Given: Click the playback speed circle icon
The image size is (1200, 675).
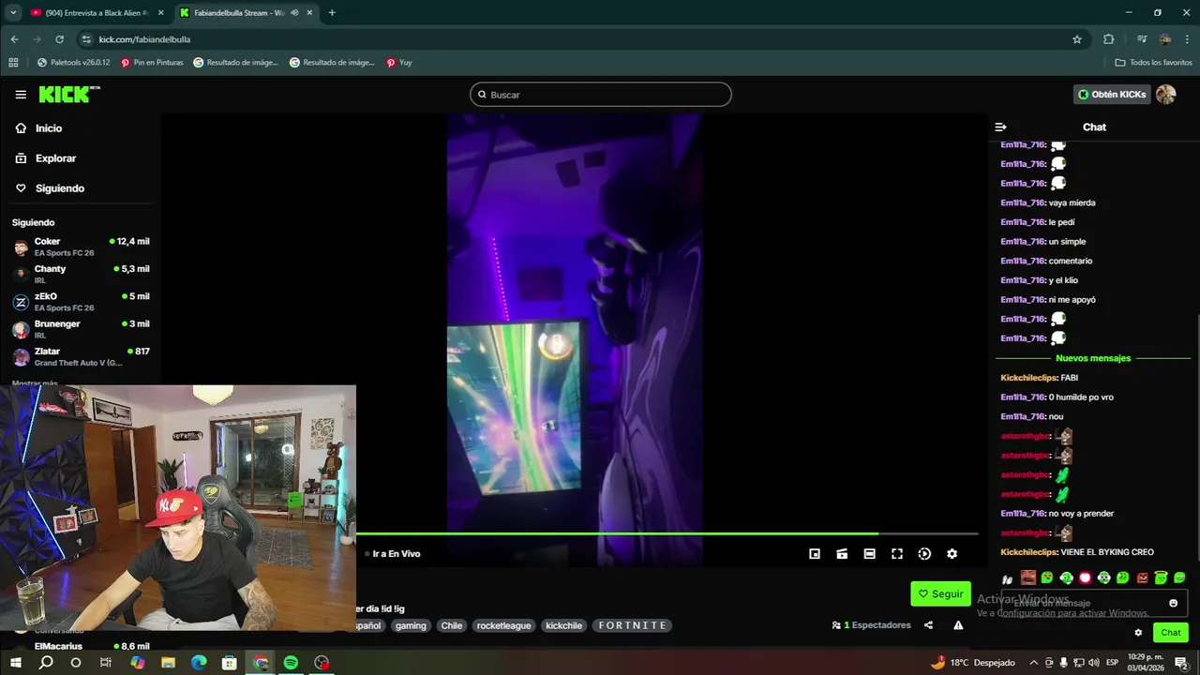Looking at the screenshot, I should [x=924, y=554].
